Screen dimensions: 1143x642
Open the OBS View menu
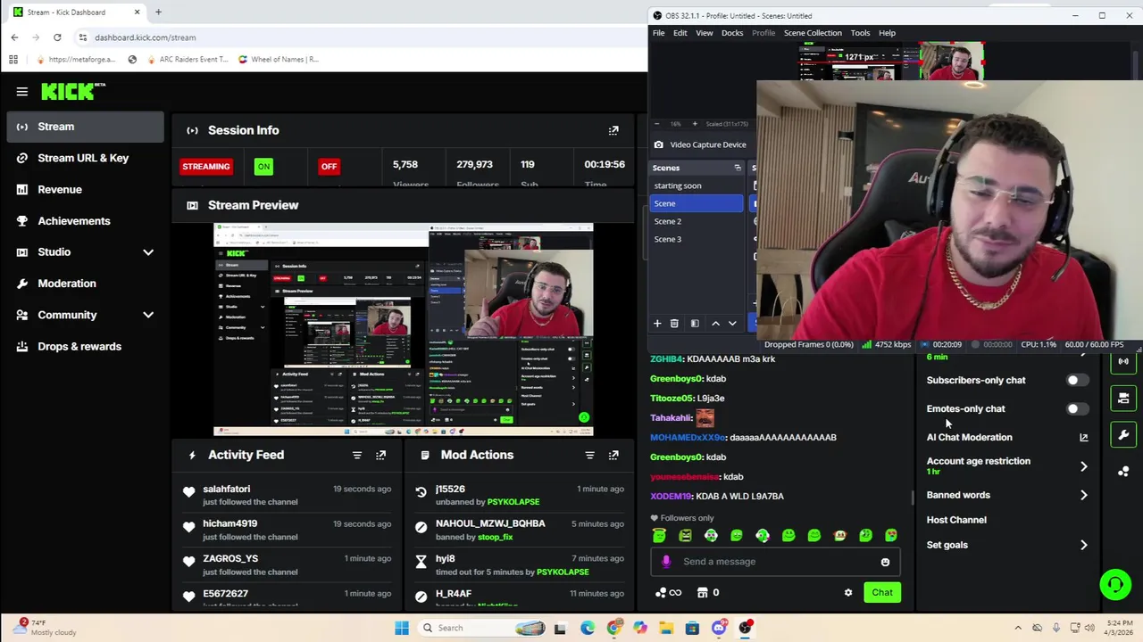pyautogui.click(x=704, y=33)
